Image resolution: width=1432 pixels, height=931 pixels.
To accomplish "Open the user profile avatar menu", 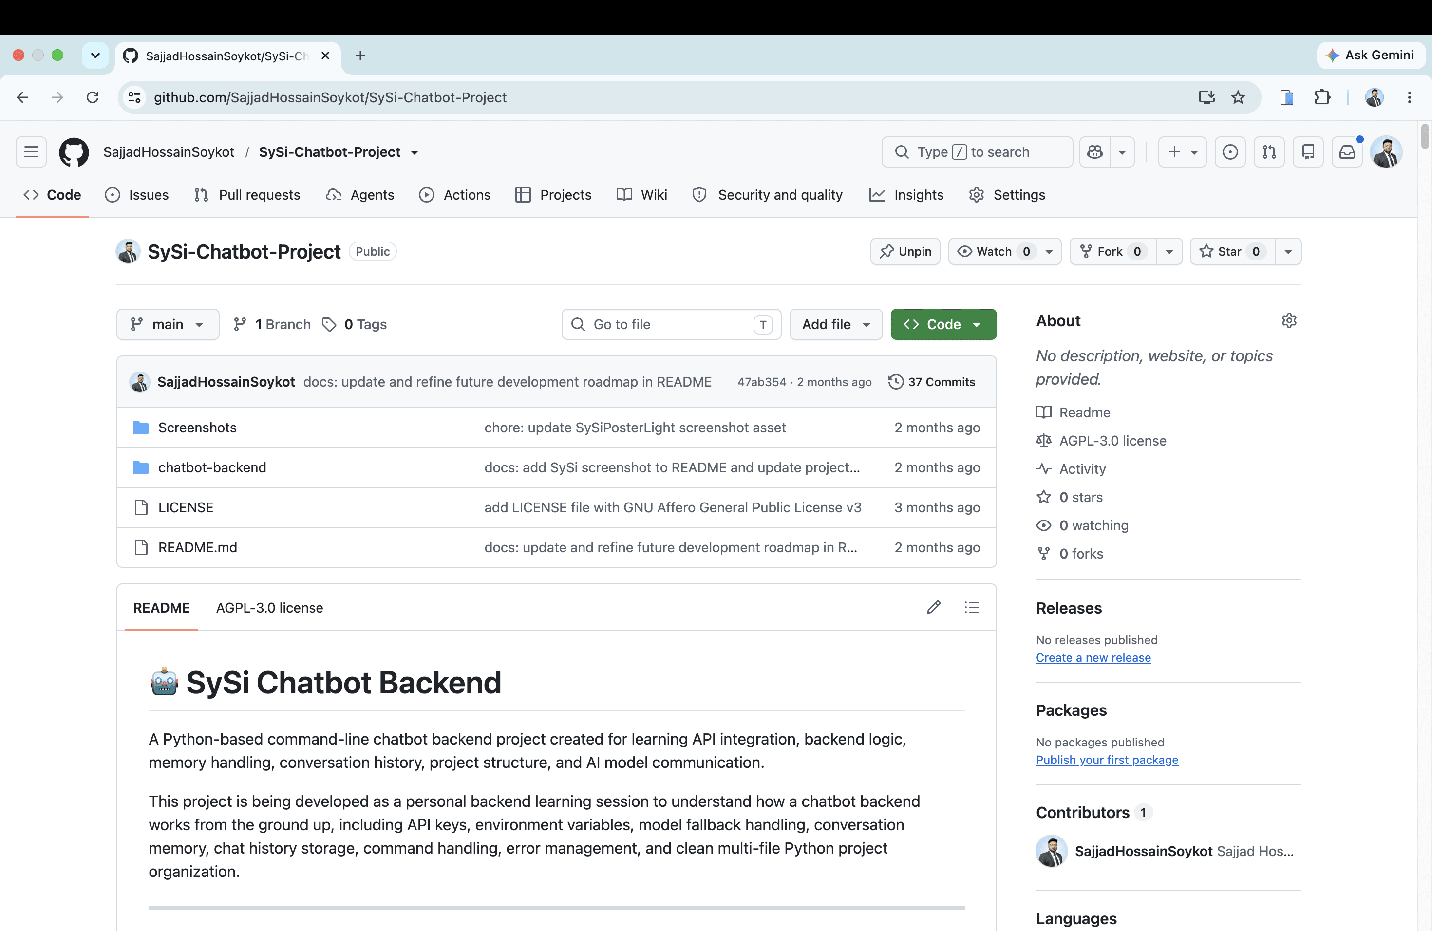I will 1386,152.
